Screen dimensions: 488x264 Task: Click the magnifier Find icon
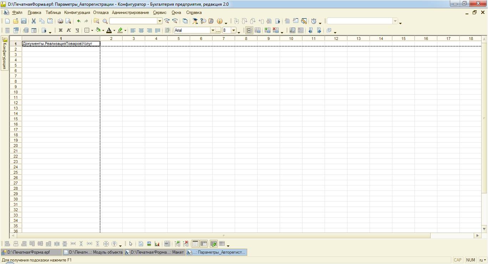tap(105, 21)
